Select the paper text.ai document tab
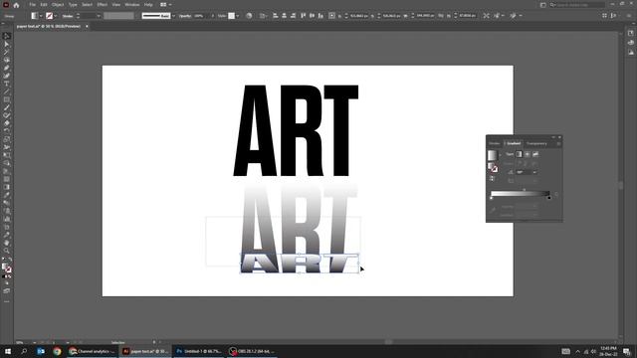 (x=49, y=27)
